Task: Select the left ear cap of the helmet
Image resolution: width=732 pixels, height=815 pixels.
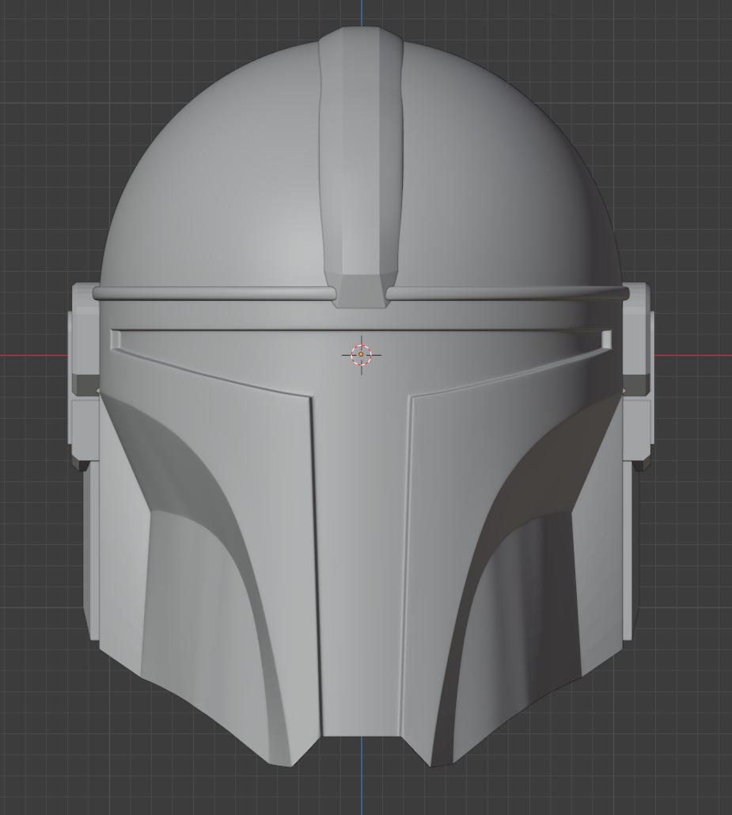Action: click(83, 377)
